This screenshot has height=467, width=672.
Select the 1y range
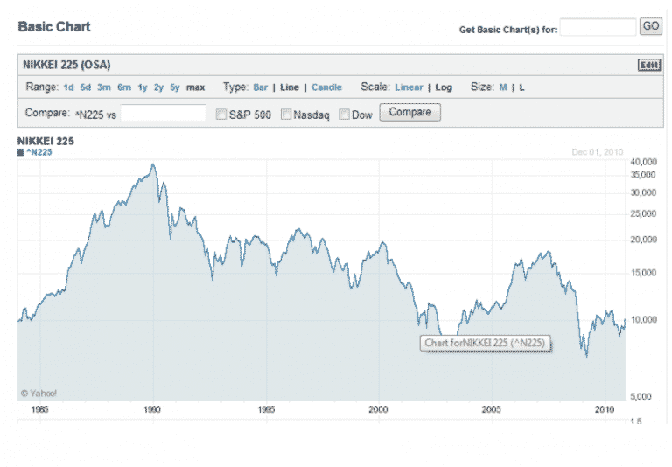[143, 87]
